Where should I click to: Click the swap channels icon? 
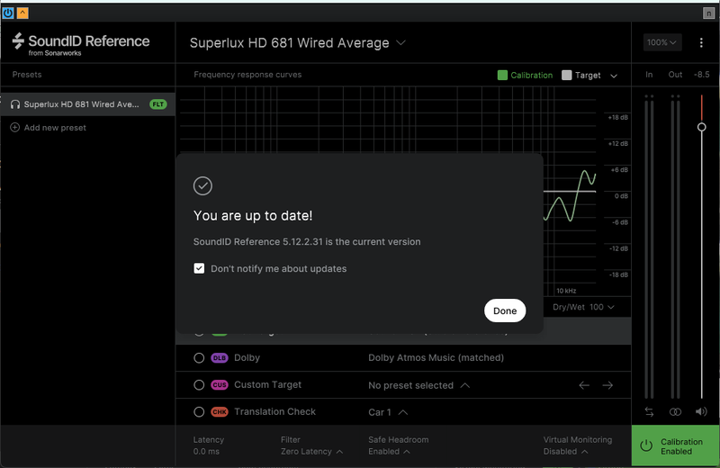[649, 412]
